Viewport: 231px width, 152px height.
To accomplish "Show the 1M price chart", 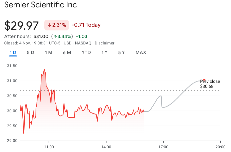I will pos(49,52).
